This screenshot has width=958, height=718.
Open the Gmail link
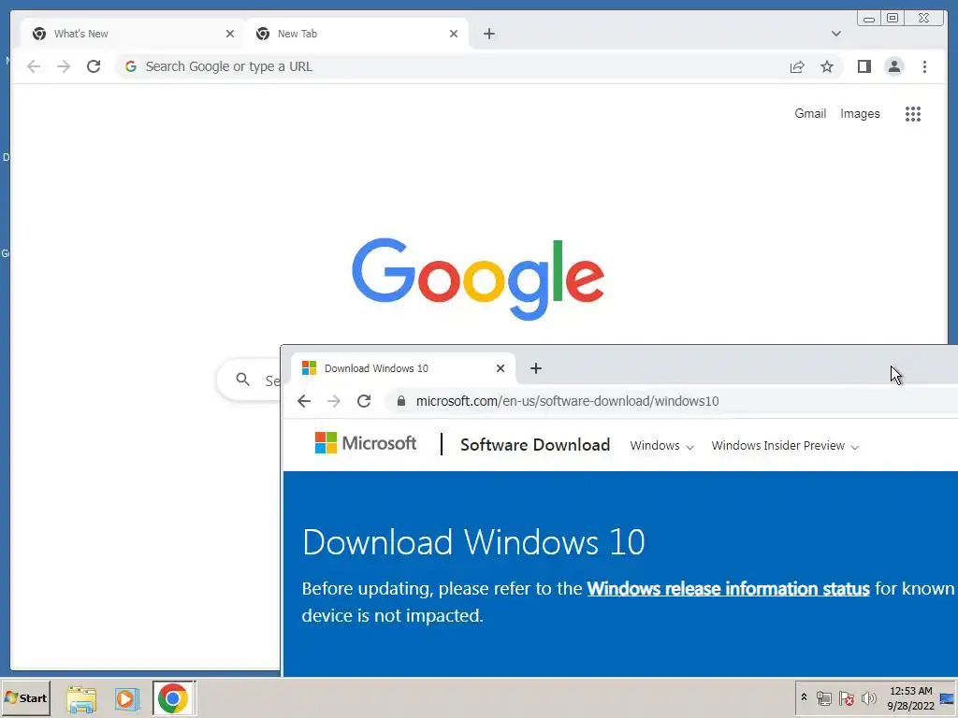pos(810,113)
